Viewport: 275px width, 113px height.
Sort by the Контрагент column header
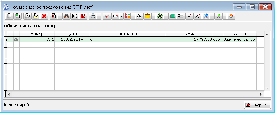tap(127, 34)
